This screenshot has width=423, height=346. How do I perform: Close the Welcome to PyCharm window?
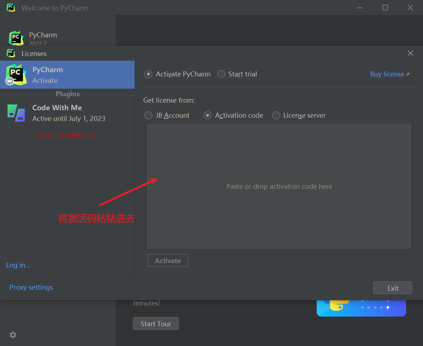point(410,8)
